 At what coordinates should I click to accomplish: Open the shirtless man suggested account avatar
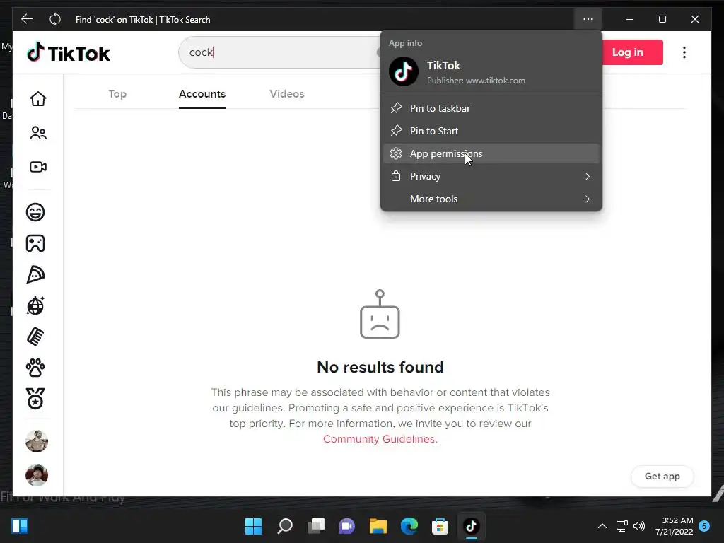pyautogui.click(x=37, y=441)
